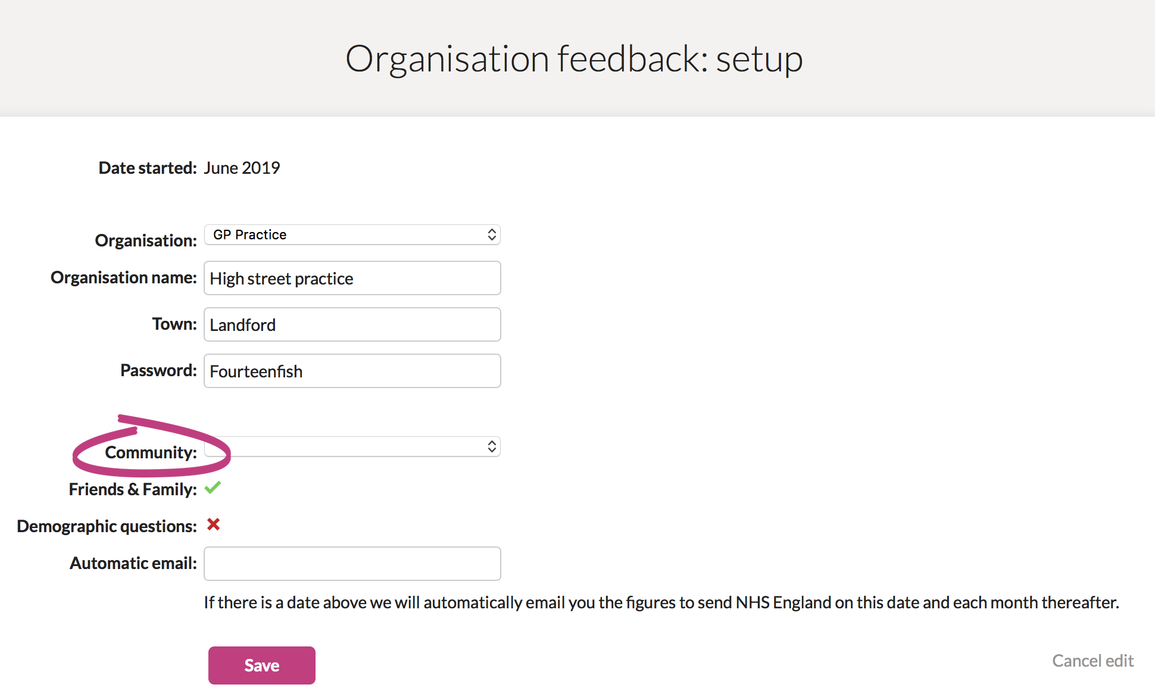The image size is (1155, 700).
Task: Click the Password field containing Fourteenfish
Action: pyautogui.click(x=352, y=371)
